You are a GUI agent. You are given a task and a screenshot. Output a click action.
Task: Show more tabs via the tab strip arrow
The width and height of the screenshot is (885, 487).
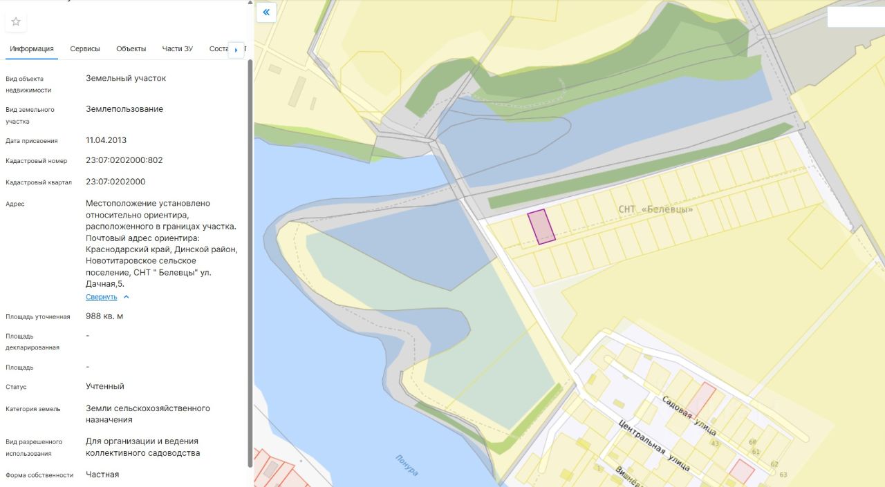pyautogui.click(x=236, y=50)
